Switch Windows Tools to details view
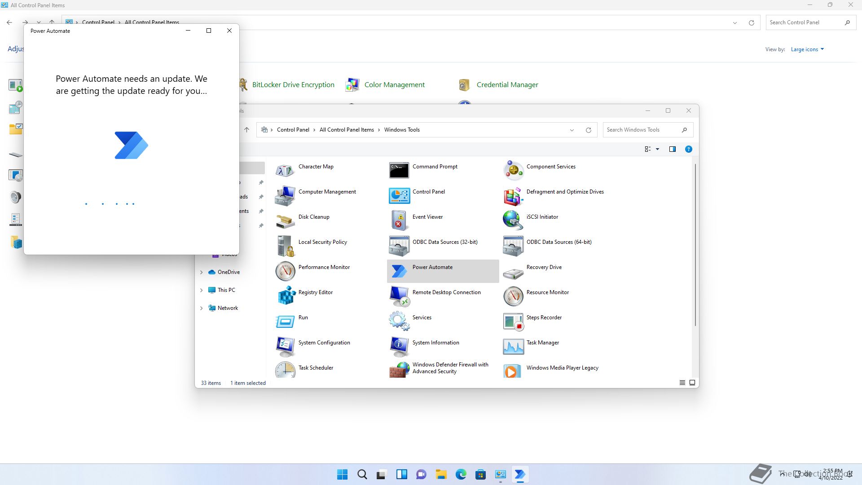Image resolution: width=862 pixels, height=485 pixels. point(682,383)
